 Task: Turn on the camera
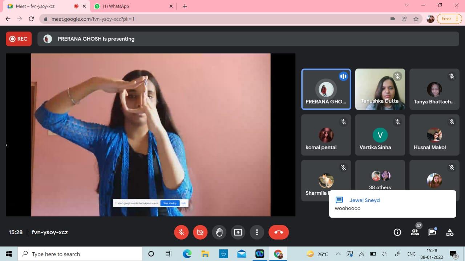(x=200, y=232)
